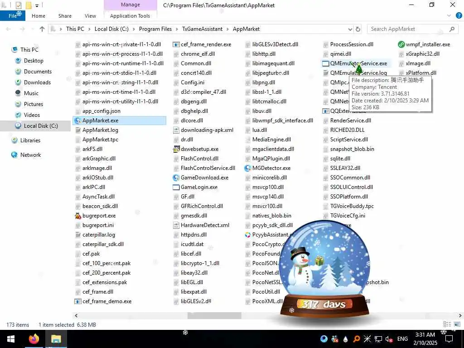Screen dimensions: 464x348
Task: Select the GameDownload.exe icon
Action: pyautogui.click(x=176, y=178)
